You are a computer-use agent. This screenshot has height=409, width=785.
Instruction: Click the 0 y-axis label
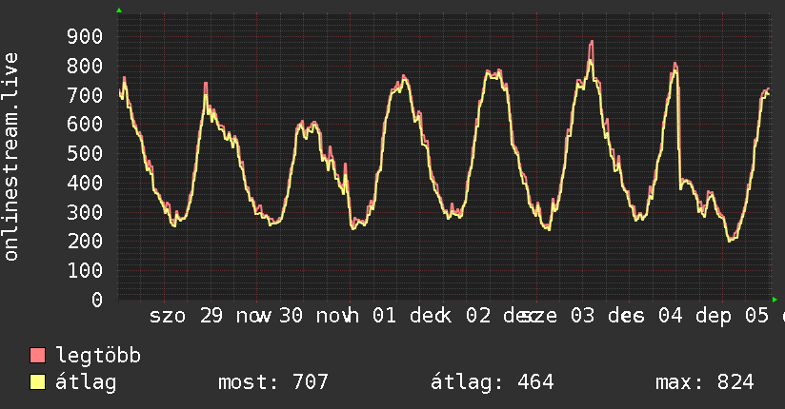click(97, 300)
